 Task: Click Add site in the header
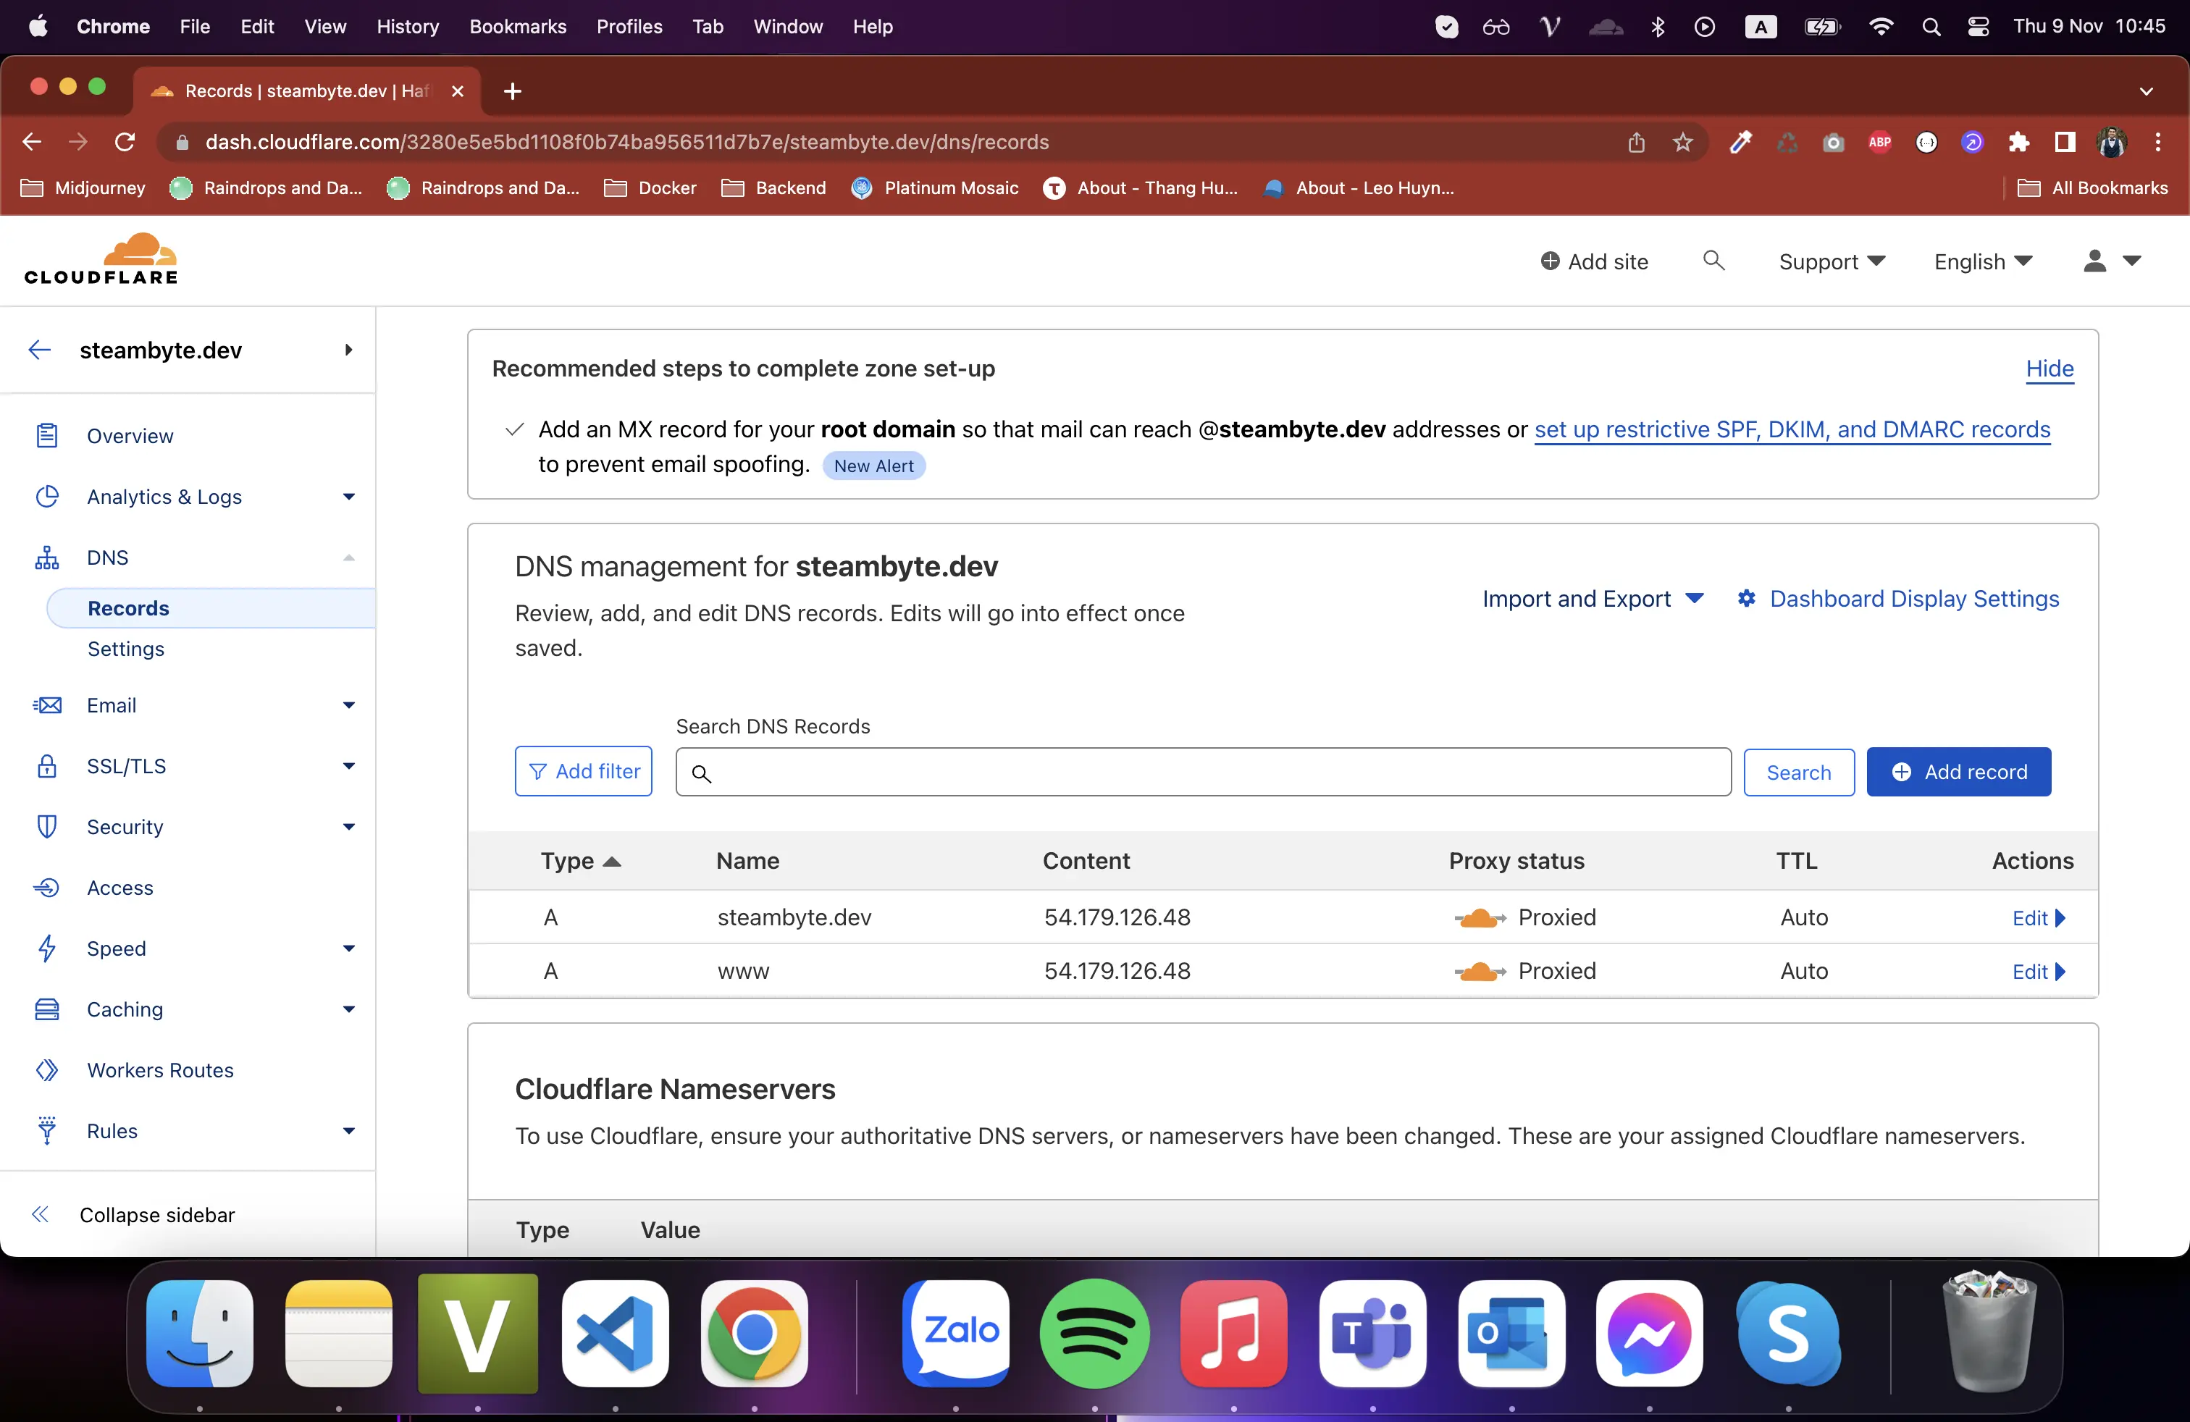1595,261
